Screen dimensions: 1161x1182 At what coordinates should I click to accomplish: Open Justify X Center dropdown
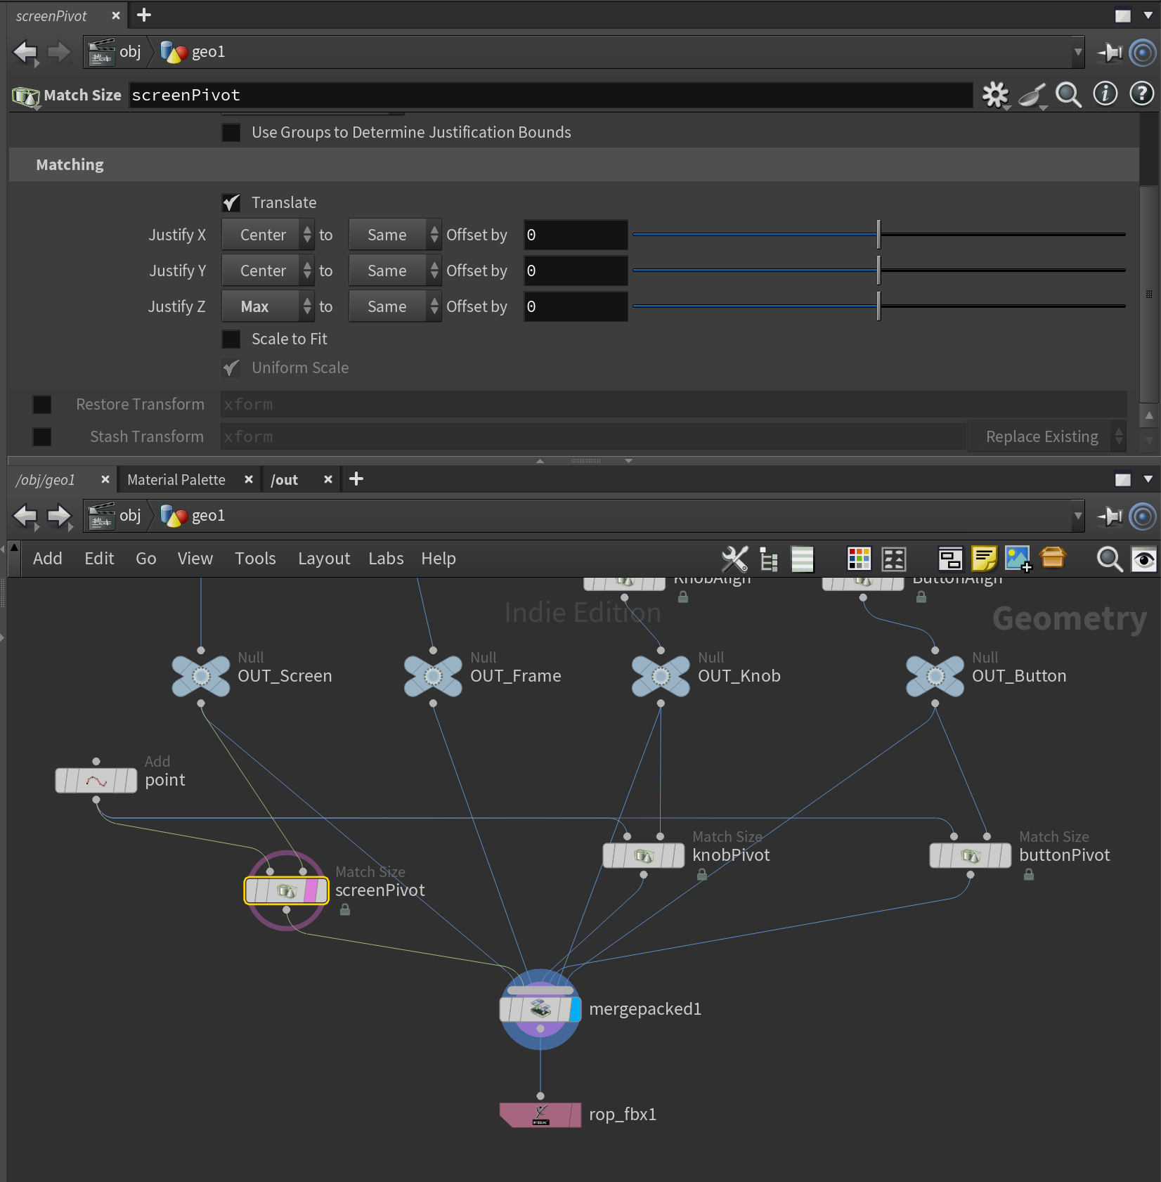tap(267, 235)
